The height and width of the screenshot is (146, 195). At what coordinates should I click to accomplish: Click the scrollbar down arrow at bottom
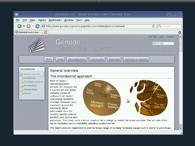click(x=181, y=128)
